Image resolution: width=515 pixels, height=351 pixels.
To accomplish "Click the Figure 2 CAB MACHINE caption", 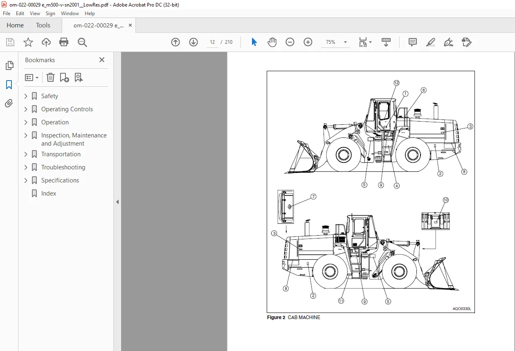I will 294,317.
